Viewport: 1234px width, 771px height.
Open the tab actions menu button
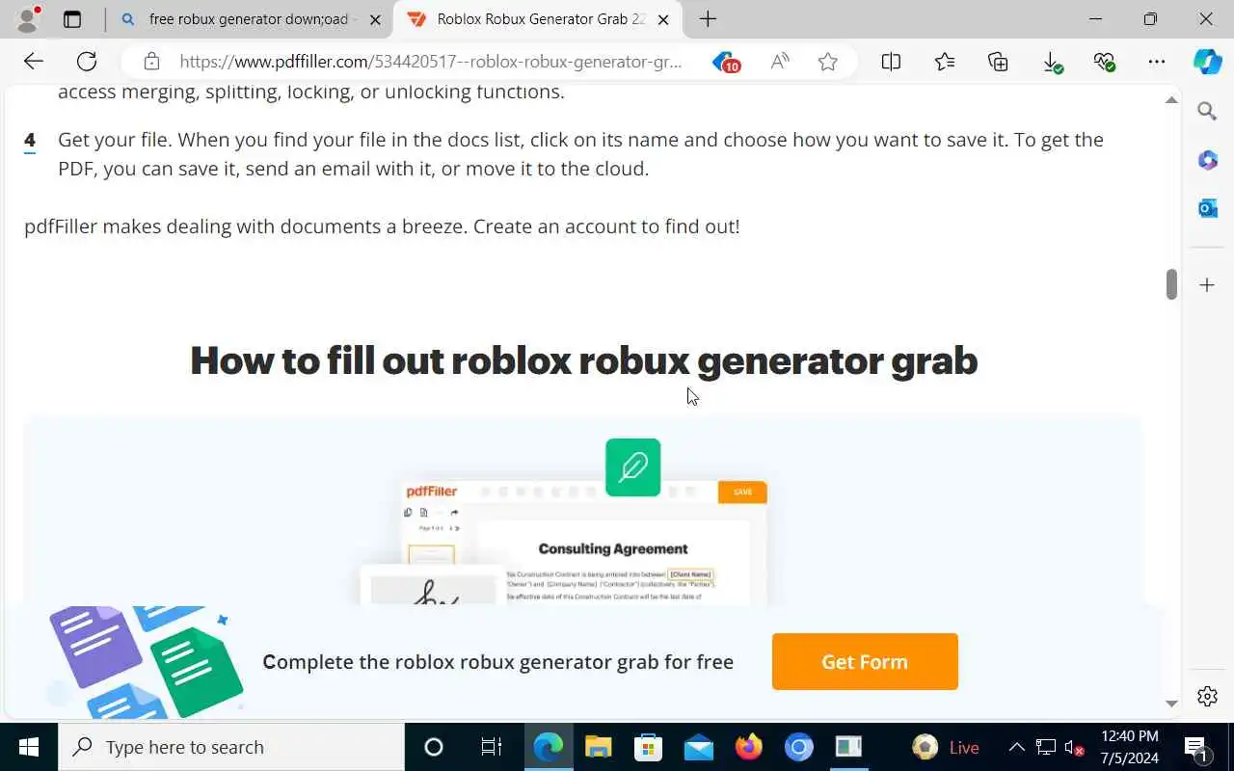72,19
